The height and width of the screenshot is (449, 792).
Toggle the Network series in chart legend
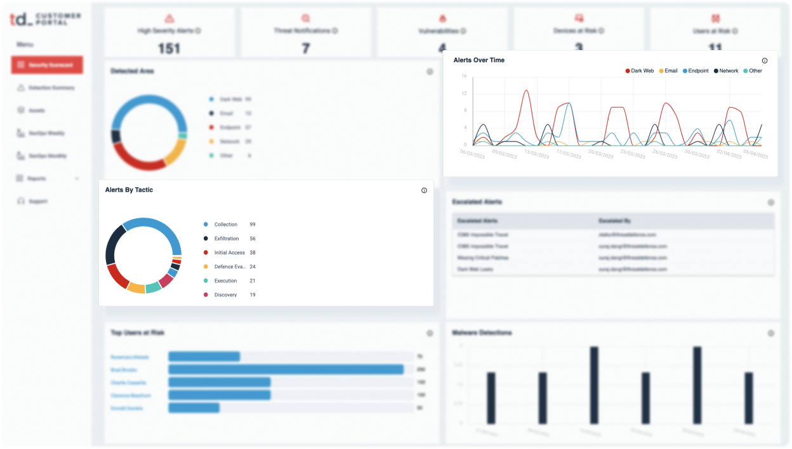coord(726,71)
